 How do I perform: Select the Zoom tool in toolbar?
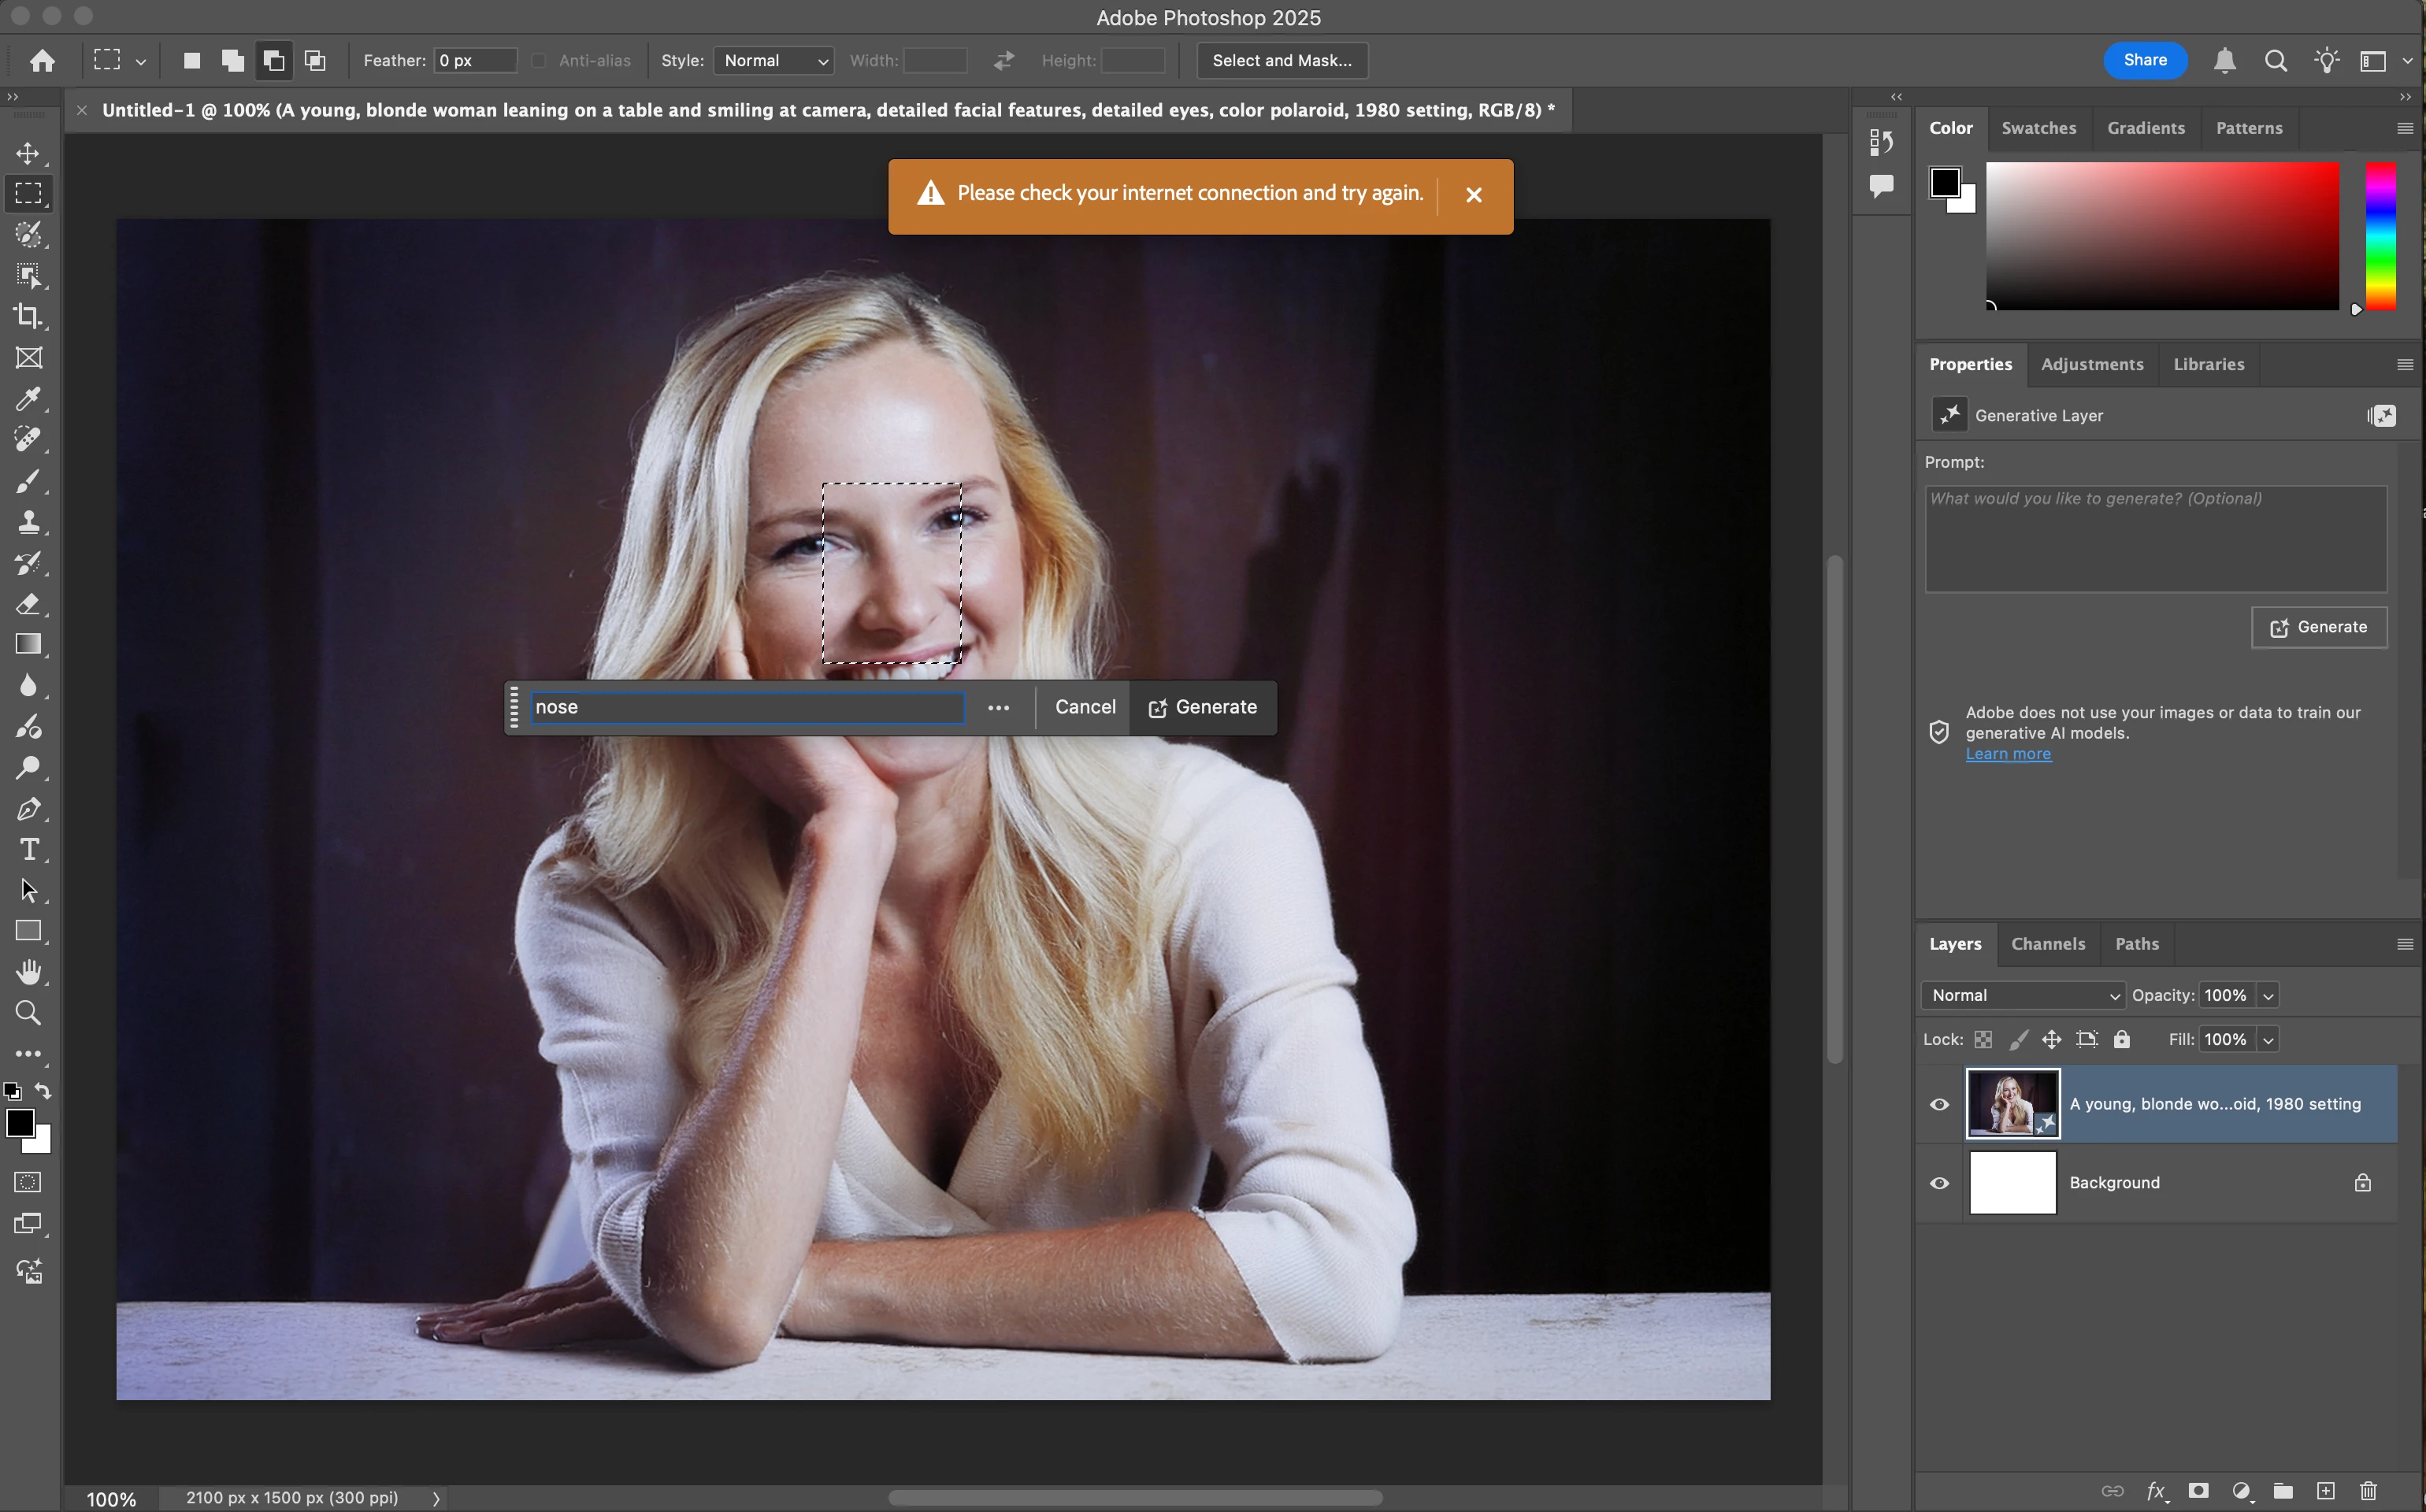click(x=28, y=1013)
